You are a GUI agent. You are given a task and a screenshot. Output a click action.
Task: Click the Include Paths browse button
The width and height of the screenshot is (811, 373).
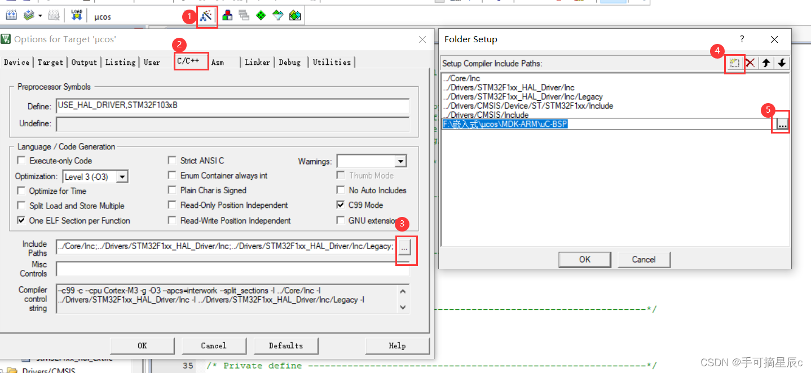click(x=404, y=247)
